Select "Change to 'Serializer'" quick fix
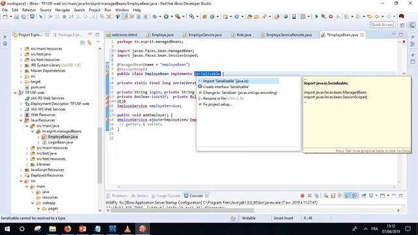This screenshot has height=235, width=418. tap(238, 93)
